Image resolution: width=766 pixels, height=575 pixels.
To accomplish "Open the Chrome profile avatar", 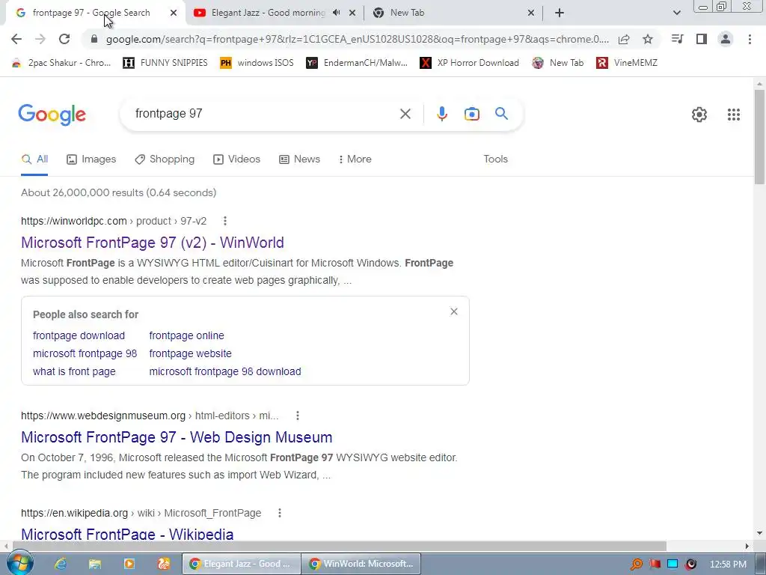I will click(726, 39).
